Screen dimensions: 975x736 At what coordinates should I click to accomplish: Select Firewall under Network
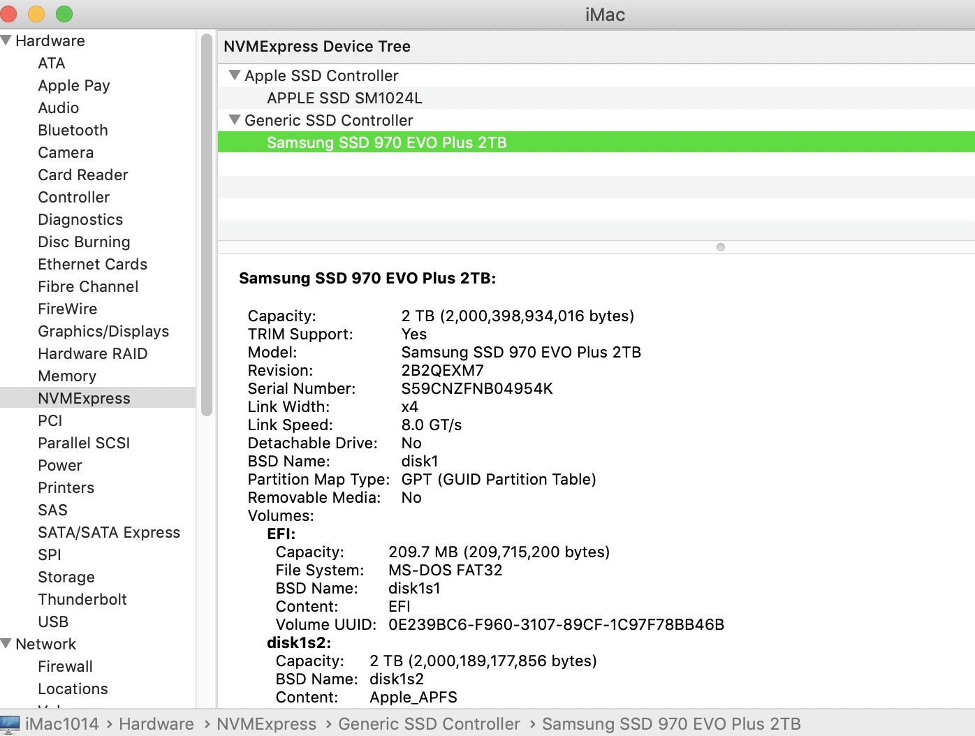[x=66, y=666]
